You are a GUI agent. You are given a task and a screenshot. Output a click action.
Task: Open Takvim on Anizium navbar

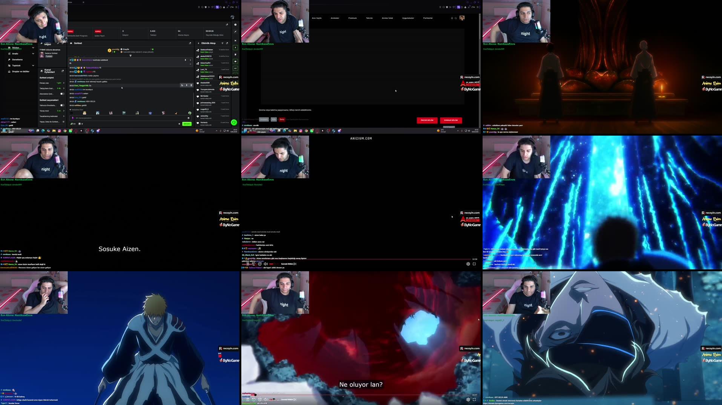click(369, 18)
